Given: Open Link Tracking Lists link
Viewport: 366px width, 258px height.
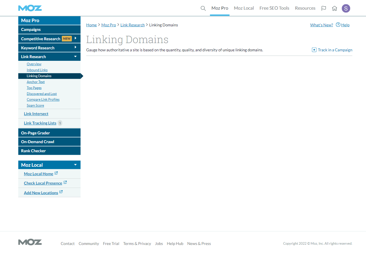Looking at the screenshot, I should pos(40,123).
